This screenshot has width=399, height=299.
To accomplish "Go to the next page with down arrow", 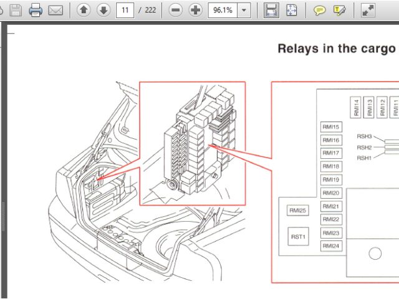I will coord(103,10).
